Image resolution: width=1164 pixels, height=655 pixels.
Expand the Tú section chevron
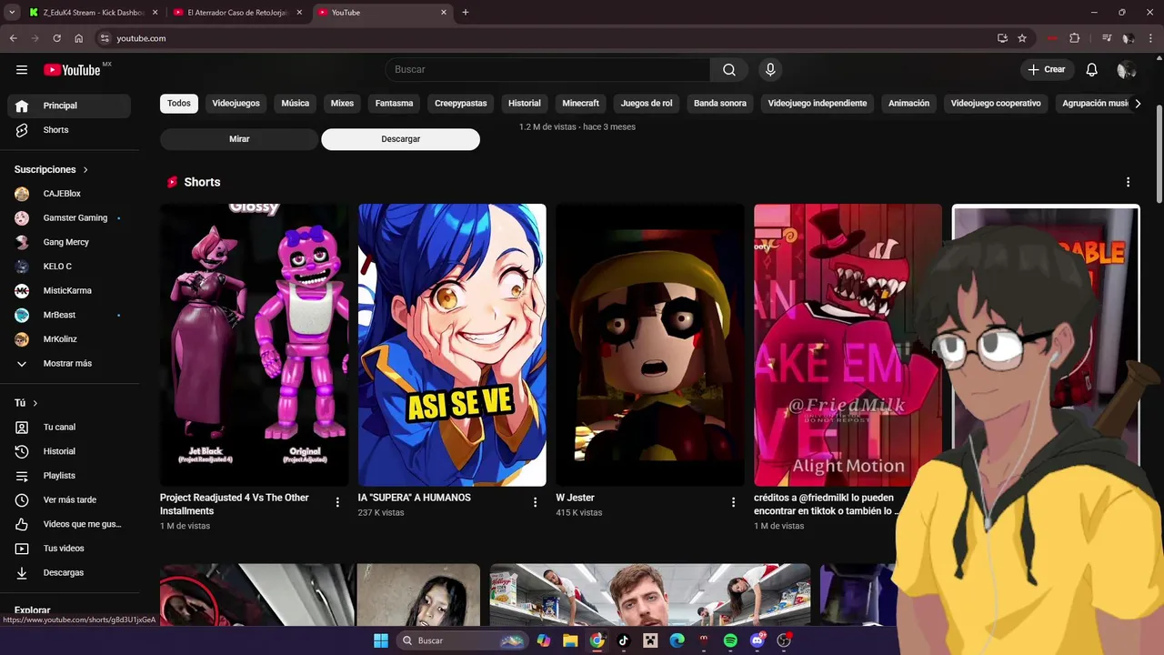35,403
